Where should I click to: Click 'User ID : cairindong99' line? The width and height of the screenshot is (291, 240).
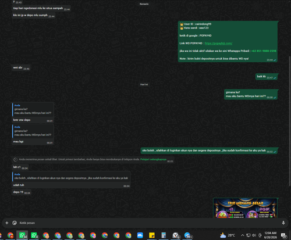(196, 24)
